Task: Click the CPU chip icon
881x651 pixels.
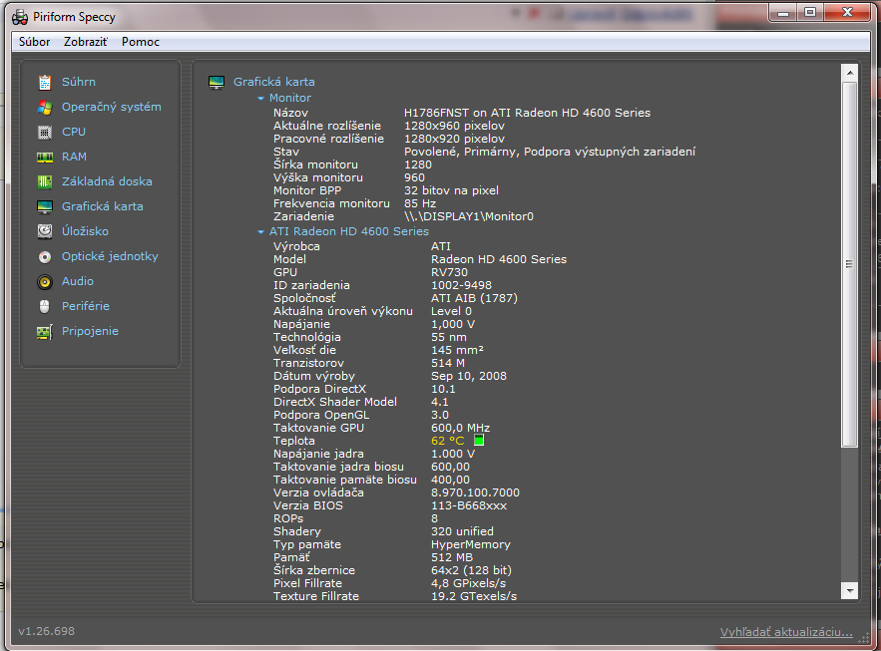Action: coord(45,133)
